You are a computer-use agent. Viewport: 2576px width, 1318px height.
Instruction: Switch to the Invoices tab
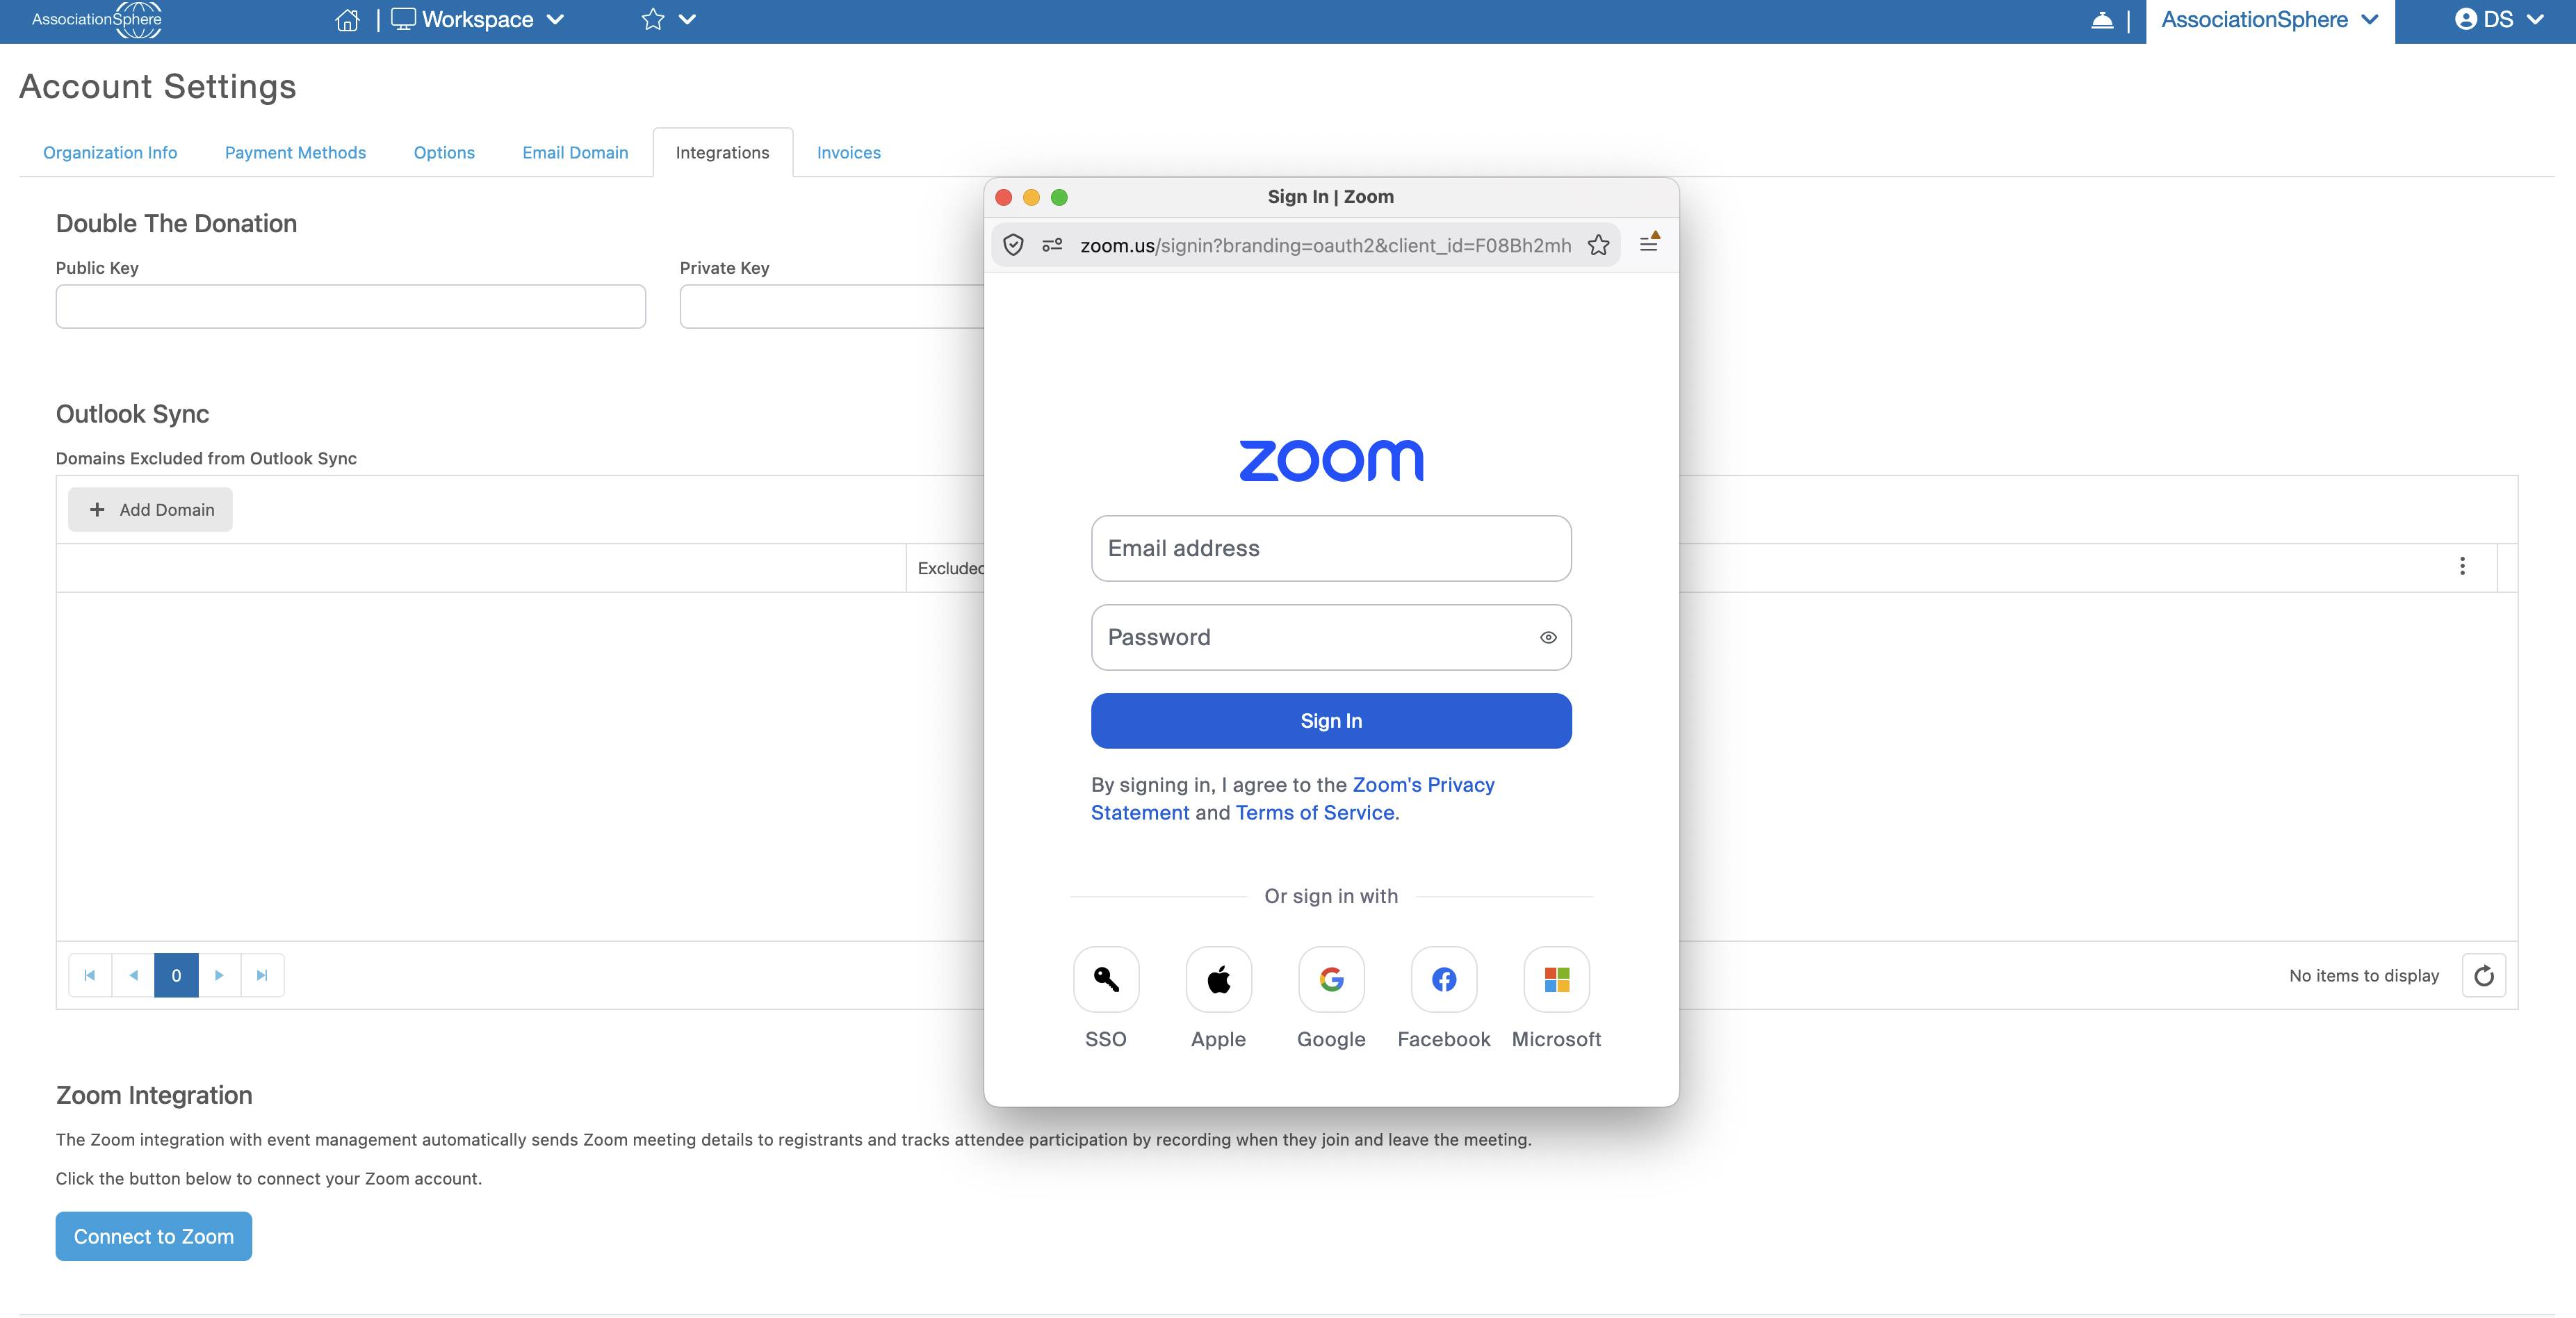click(x=848, y=152)
